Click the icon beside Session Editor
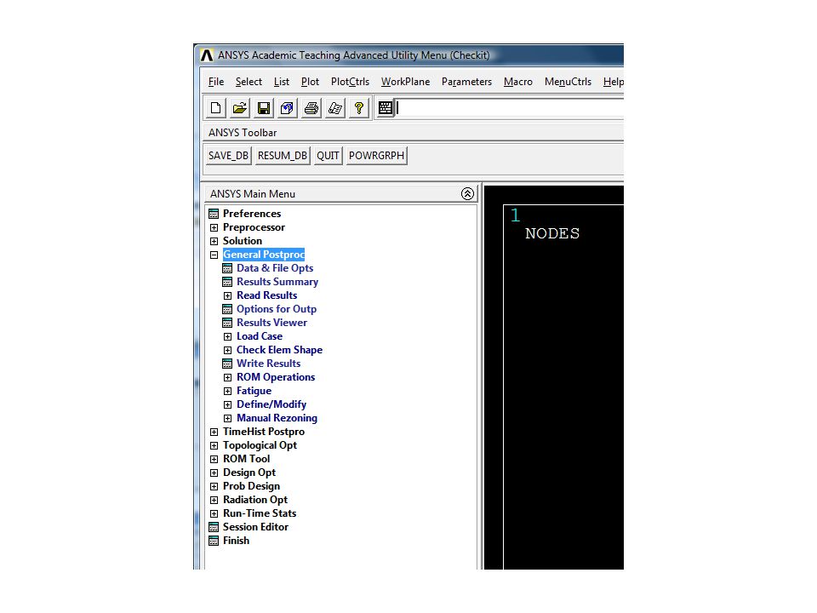This screenshot has height=613, width=817. [214, 527]
